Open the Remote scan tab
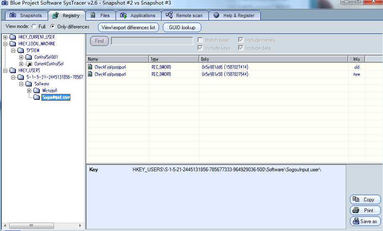Viewport: 383px width, 231px height. (x=185, y=15)
